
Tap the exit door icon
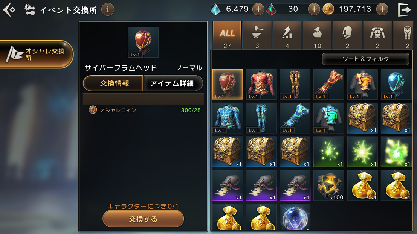[404, 10]
